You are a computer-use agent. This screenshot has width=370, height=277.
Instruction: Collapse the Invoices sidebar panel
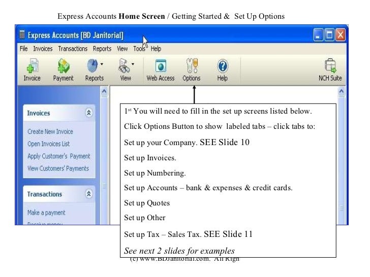[89, 113]
